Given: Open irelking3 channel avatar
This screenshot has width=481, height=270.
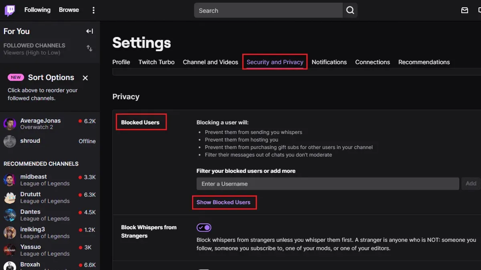Looking at the screenshot, I should point(10,232).
